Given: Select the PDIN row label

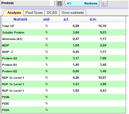Looking at the screenshot, I should tap(6, 97).
